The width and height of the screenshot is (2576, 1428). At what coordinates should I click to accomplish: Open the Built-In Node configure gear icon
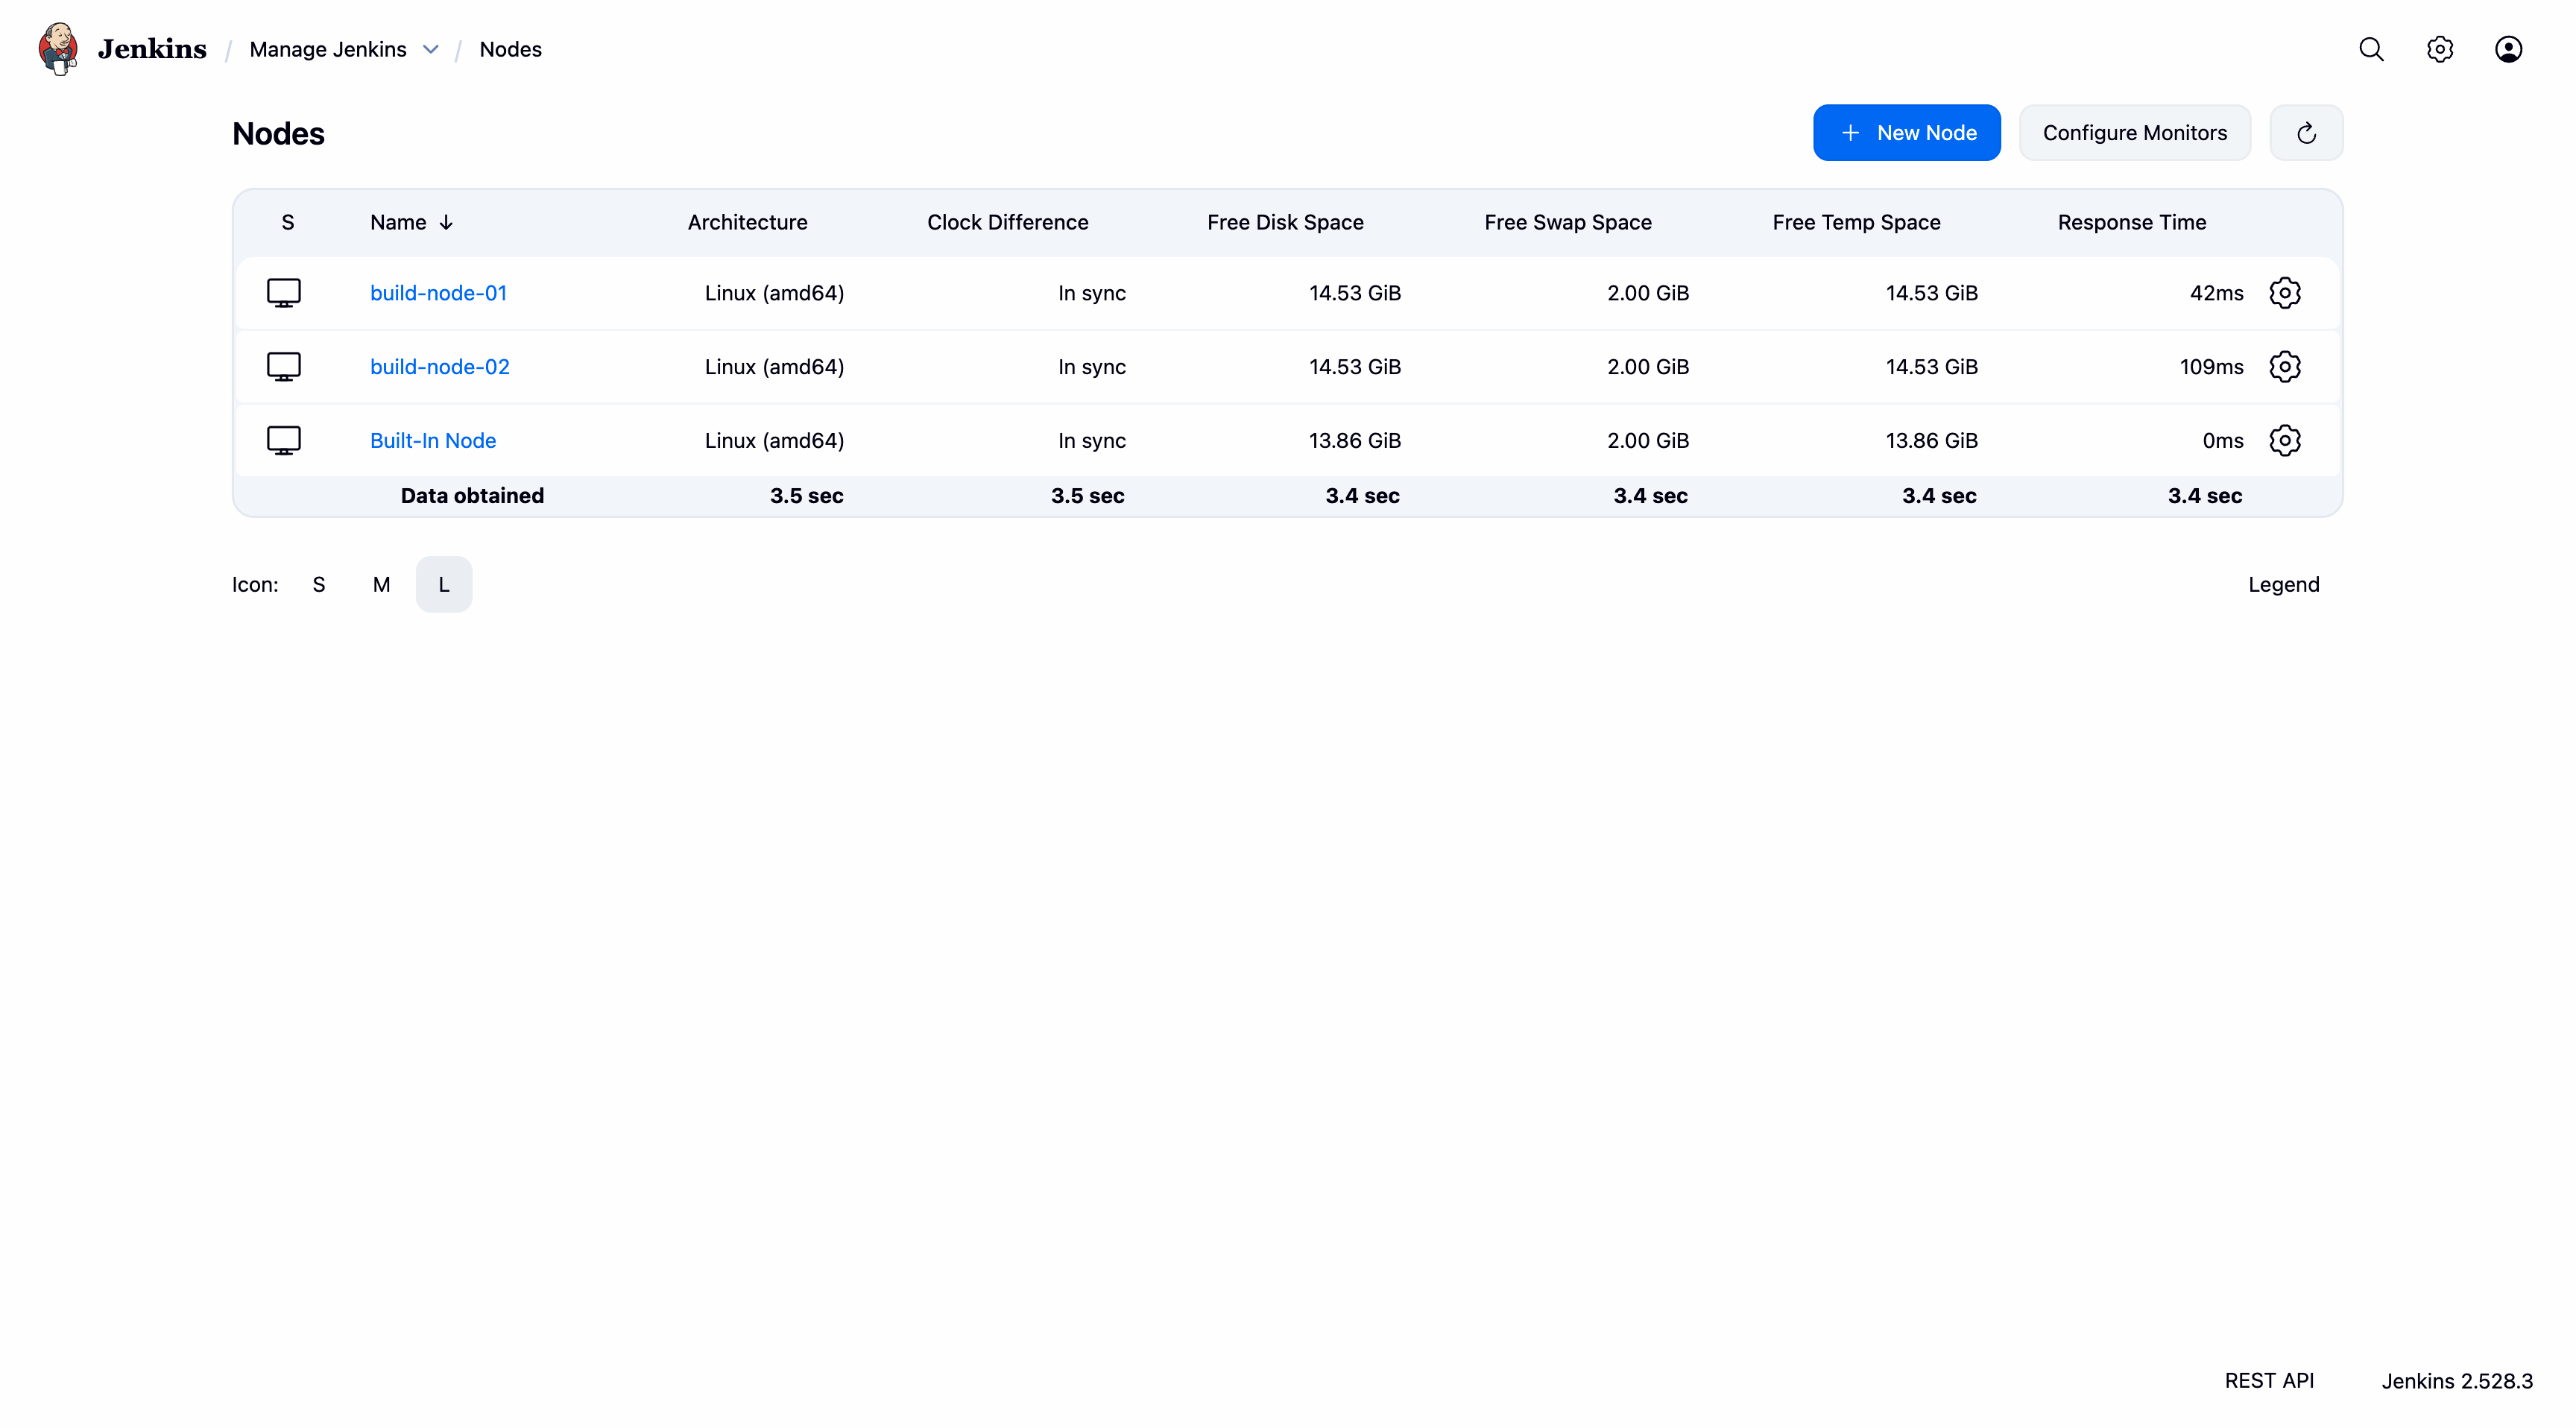(x=2285, y=441)
